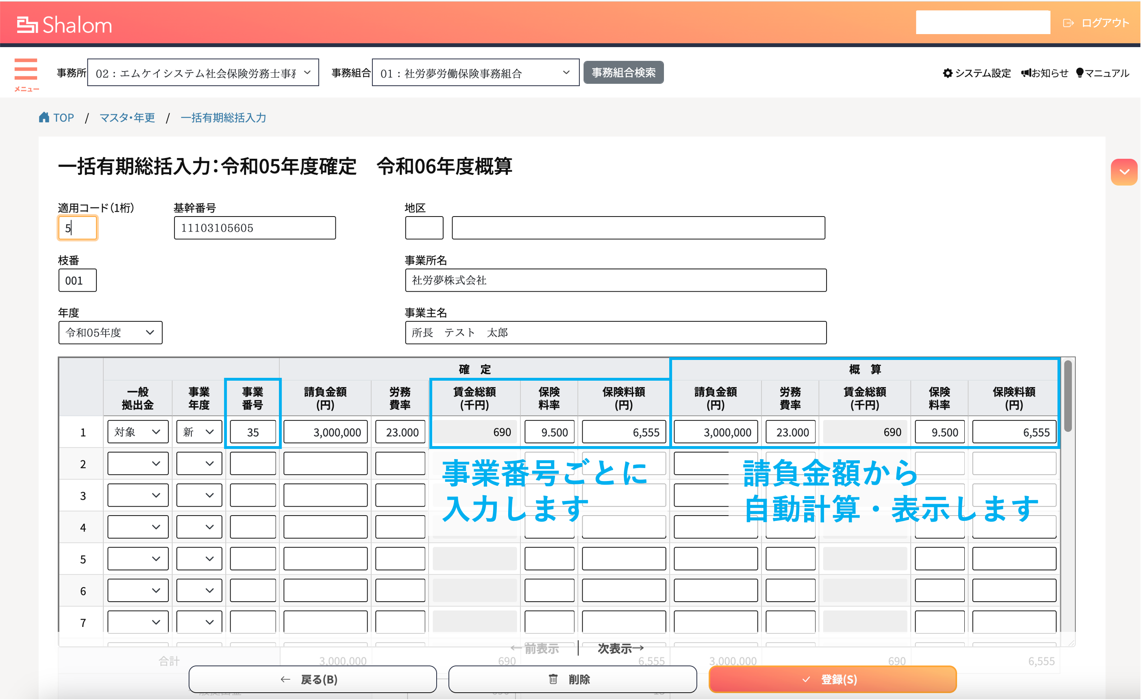Click 次表示→ link
The image size is (1142, 700).
coord(621,648)
